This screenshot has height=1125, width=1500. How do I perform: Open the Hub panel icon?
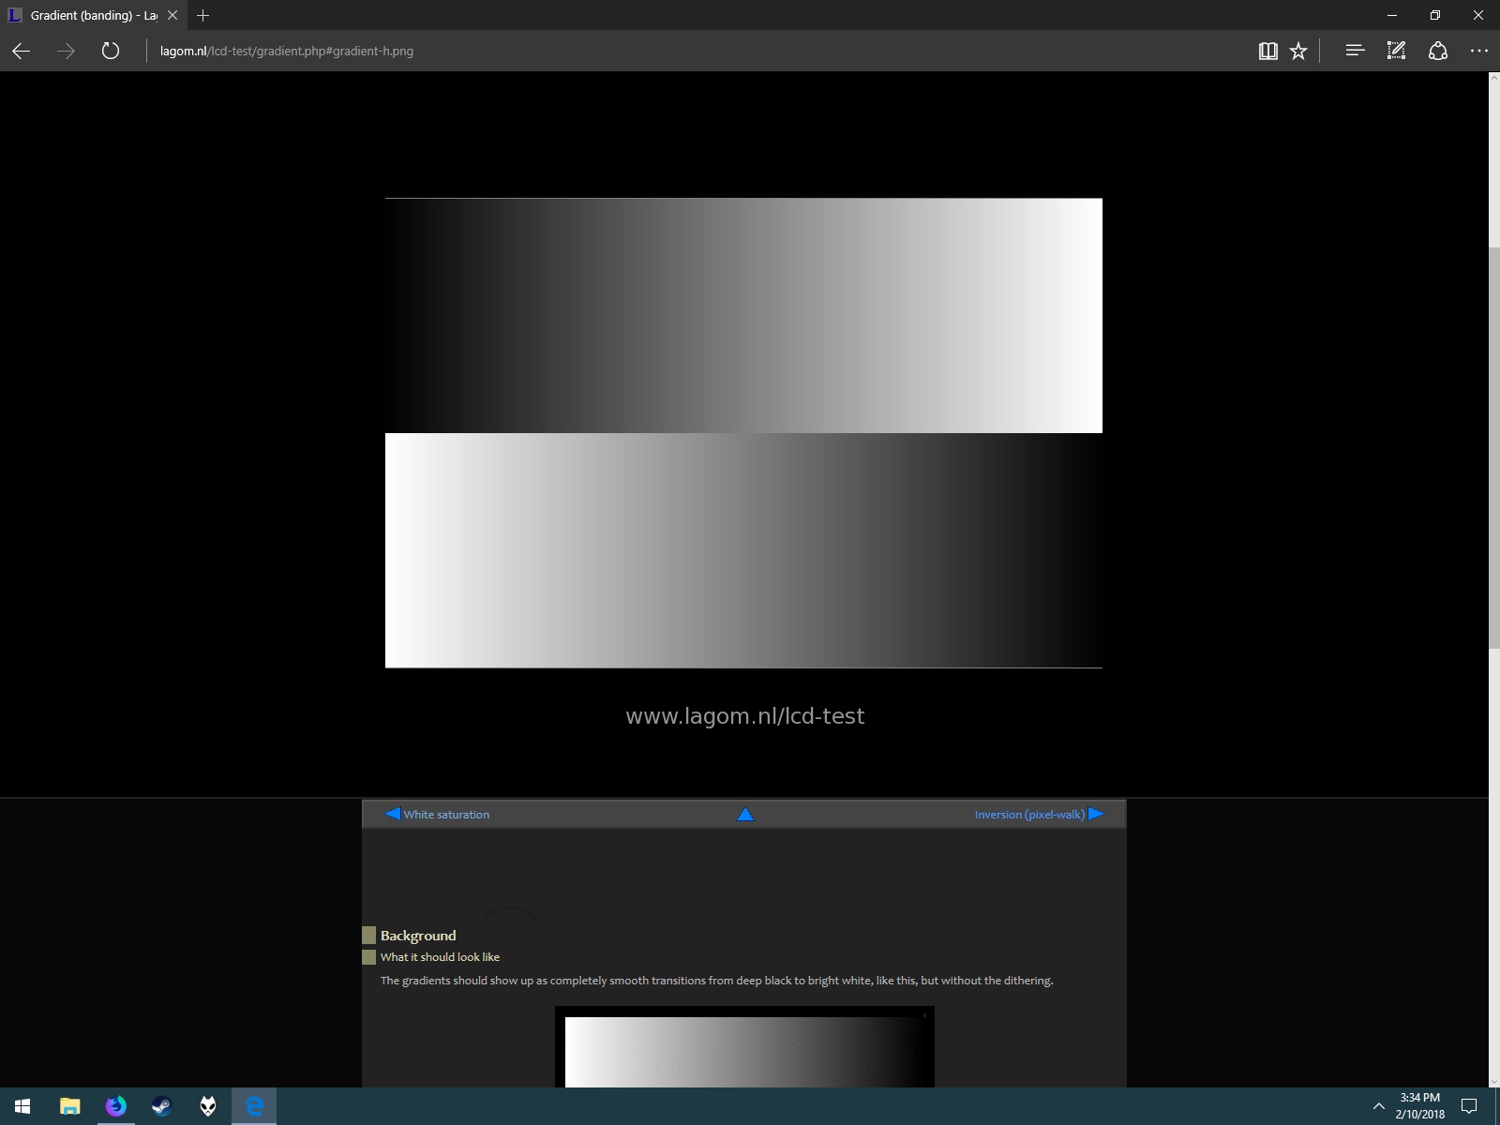1354,51
